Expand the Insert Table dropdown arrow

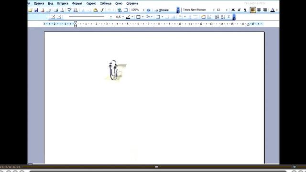(162, 17)
